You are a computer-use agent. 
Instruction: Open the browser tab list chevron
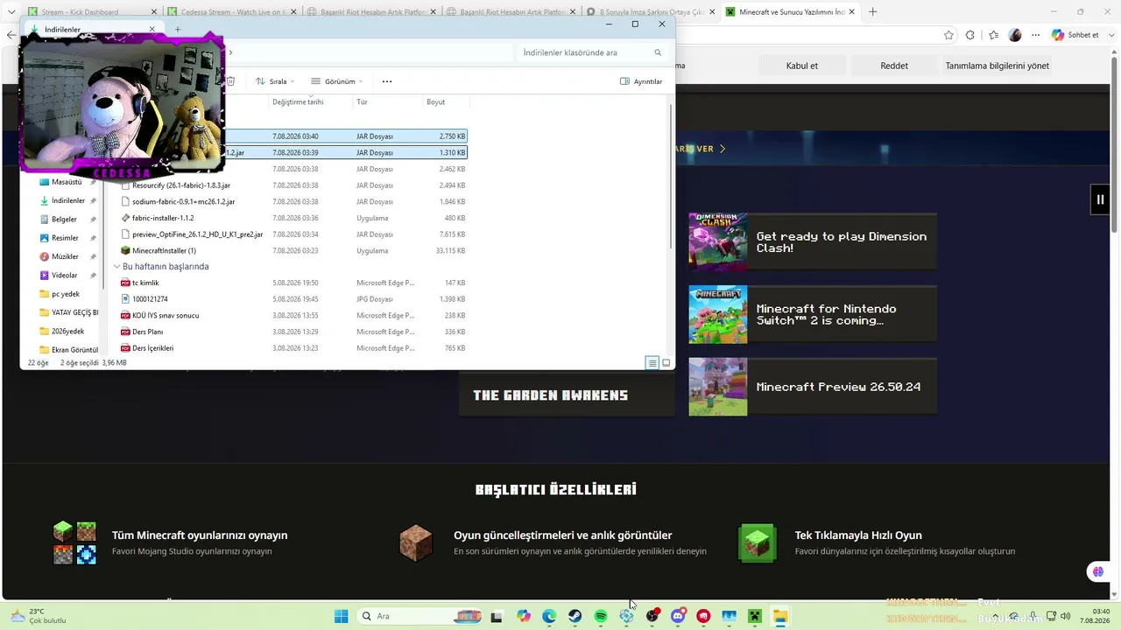tap(11, 12)
